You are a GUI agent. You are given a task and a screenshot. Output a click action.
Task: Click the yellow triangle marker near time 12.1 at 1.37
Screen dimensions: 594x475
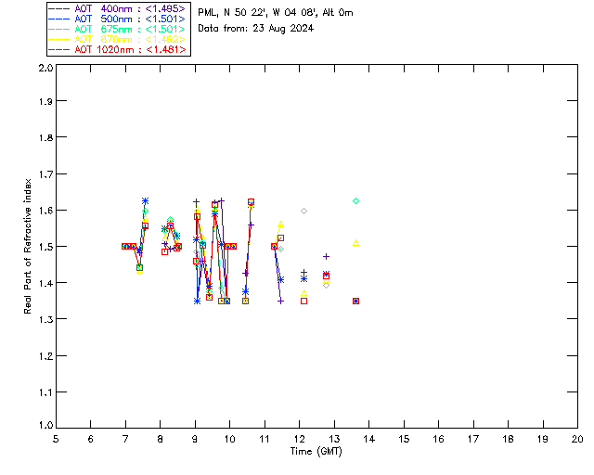[303, 293]
